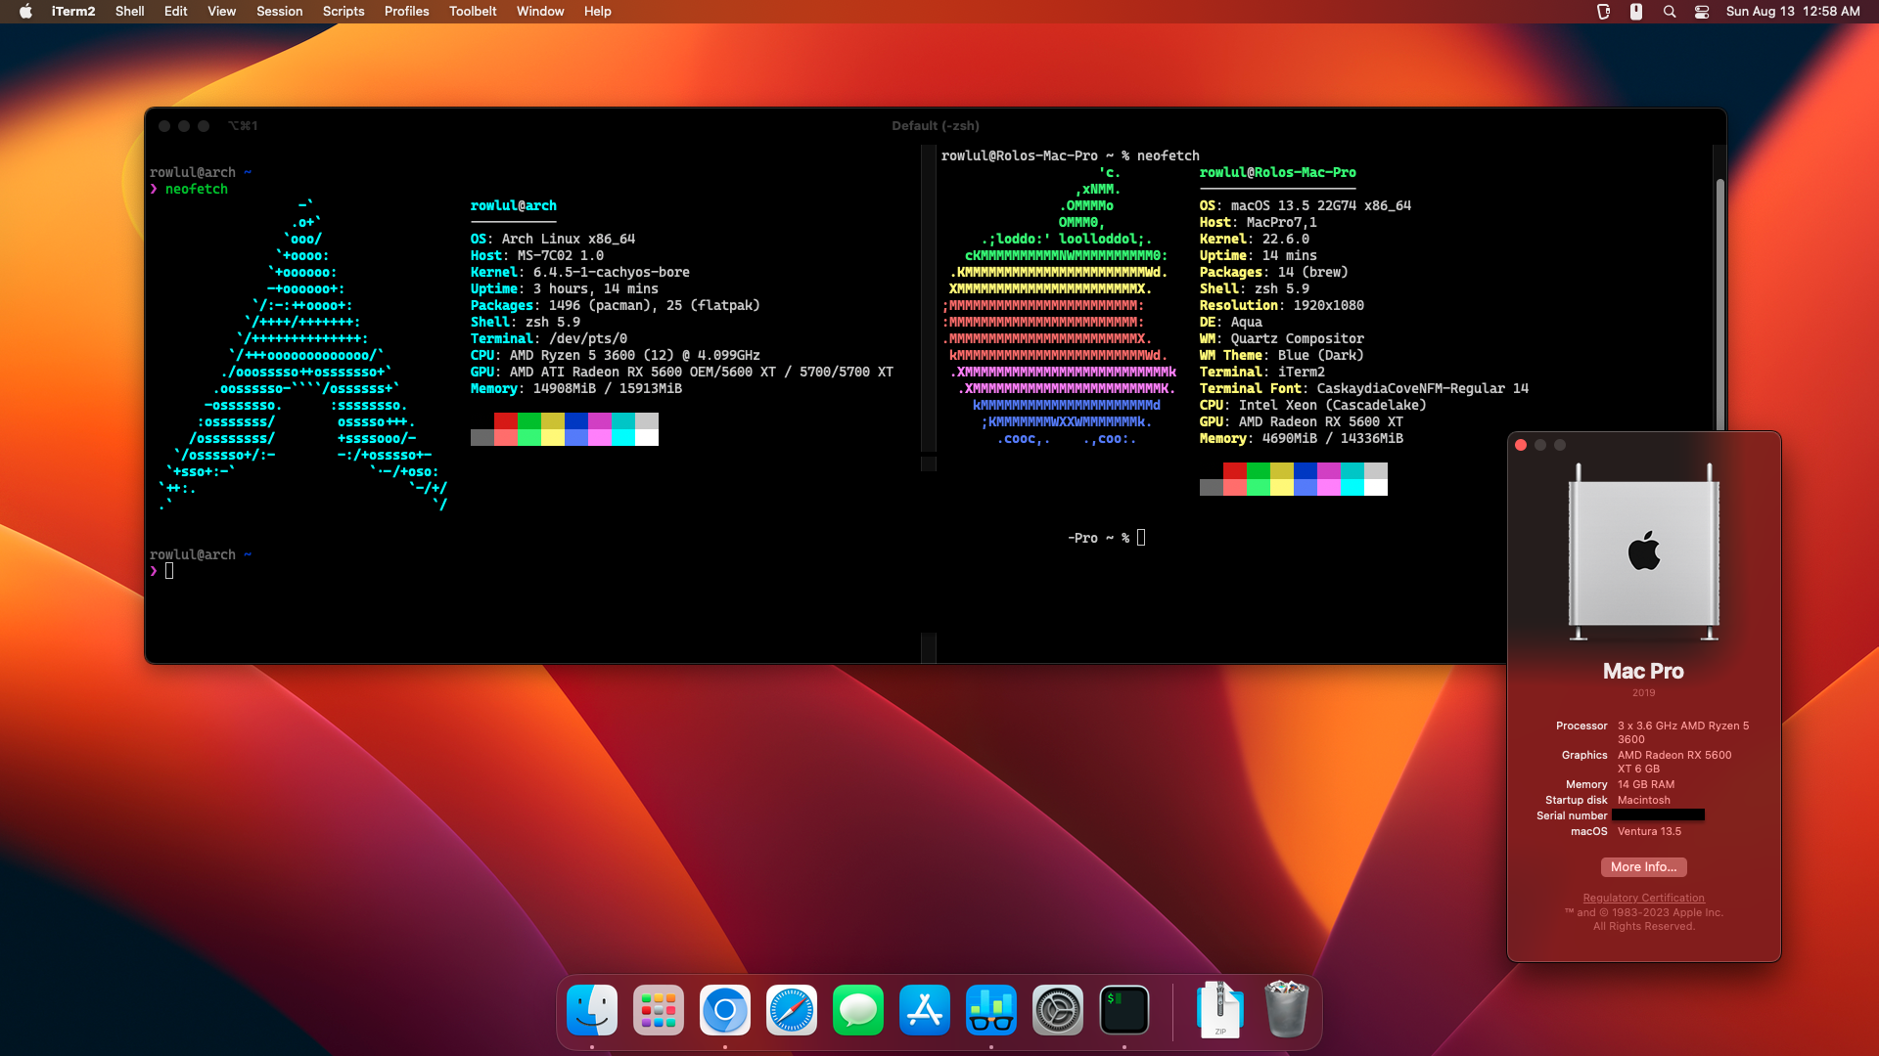Open Control Center in the menu bar
Viewport: 1879px width, 1056px height.
pyautogui.click(x=1702, y=11)
